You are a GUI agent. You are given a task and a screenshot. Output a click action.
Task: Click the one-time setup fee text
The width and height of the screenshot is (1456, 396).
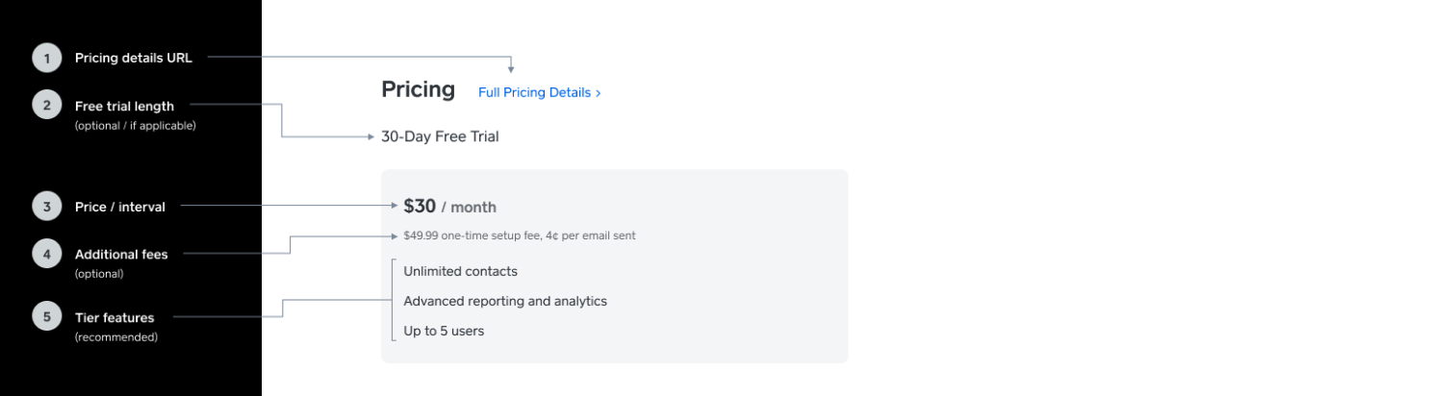tap(520, 235)
